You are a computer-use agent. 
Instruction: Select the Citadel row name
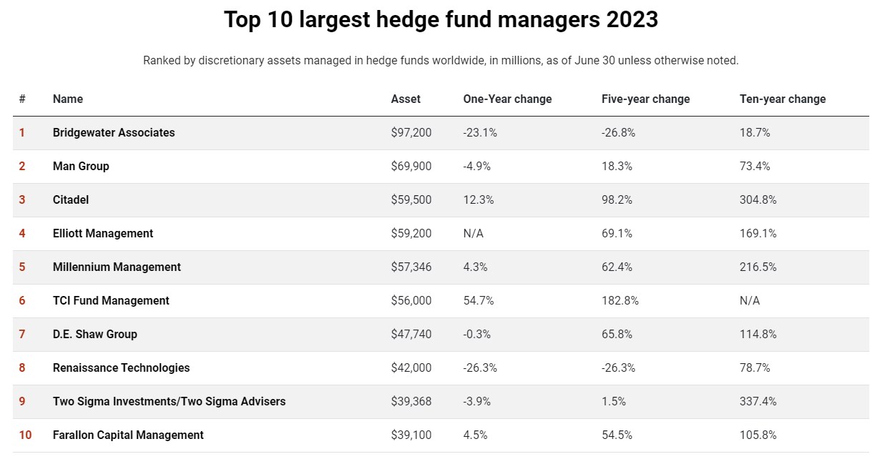coord(71,200)
